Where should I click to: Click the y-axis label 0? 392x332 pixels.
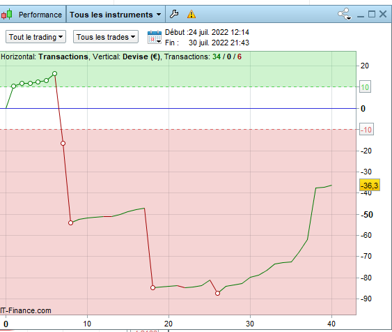363,109
